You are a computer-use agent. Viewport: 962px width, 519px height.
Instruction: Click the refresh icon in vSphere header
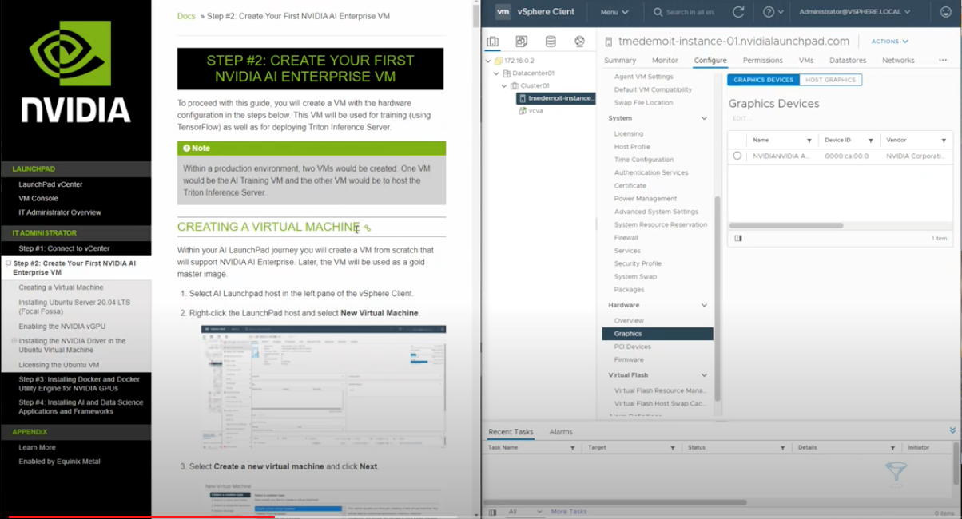tap(738, 12)
